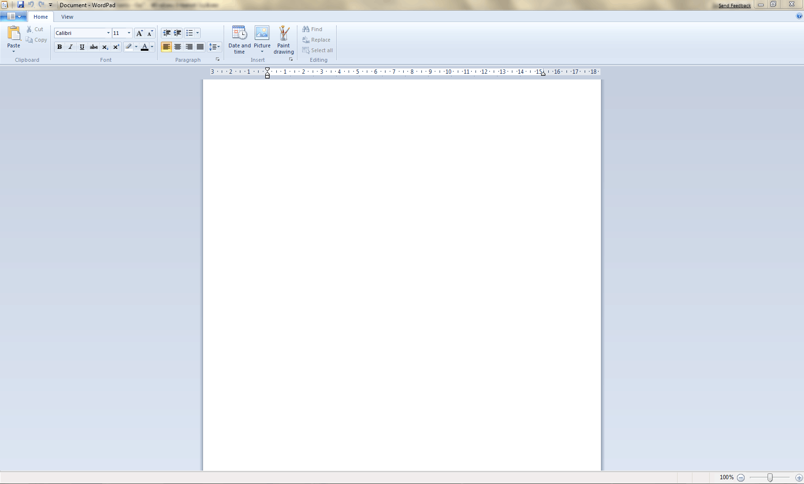Click the Paste clipboard icon
The image size is (804, 484).
point(14,34)
